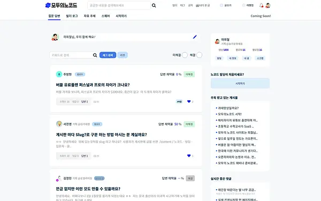Toggle the 글쓰기 switch in header
Screen dimensions: 321x201
[x=221, y=5]
